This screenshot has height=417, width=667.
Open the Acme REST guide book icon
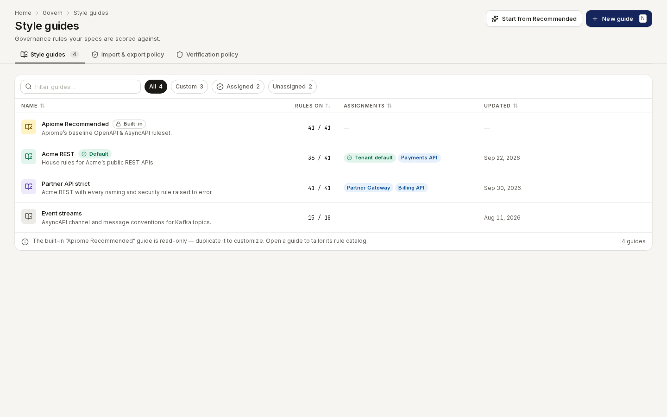click(29, 157)
